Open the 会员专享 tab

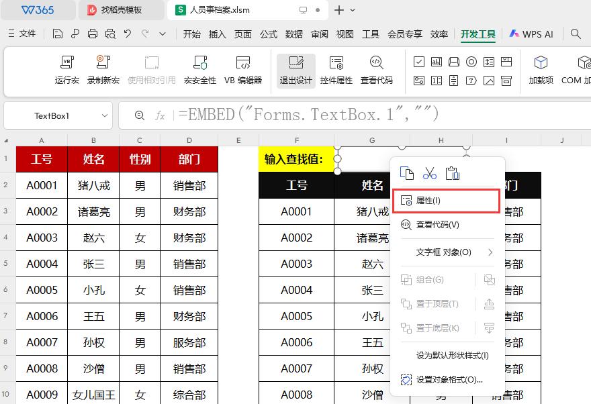405,34
